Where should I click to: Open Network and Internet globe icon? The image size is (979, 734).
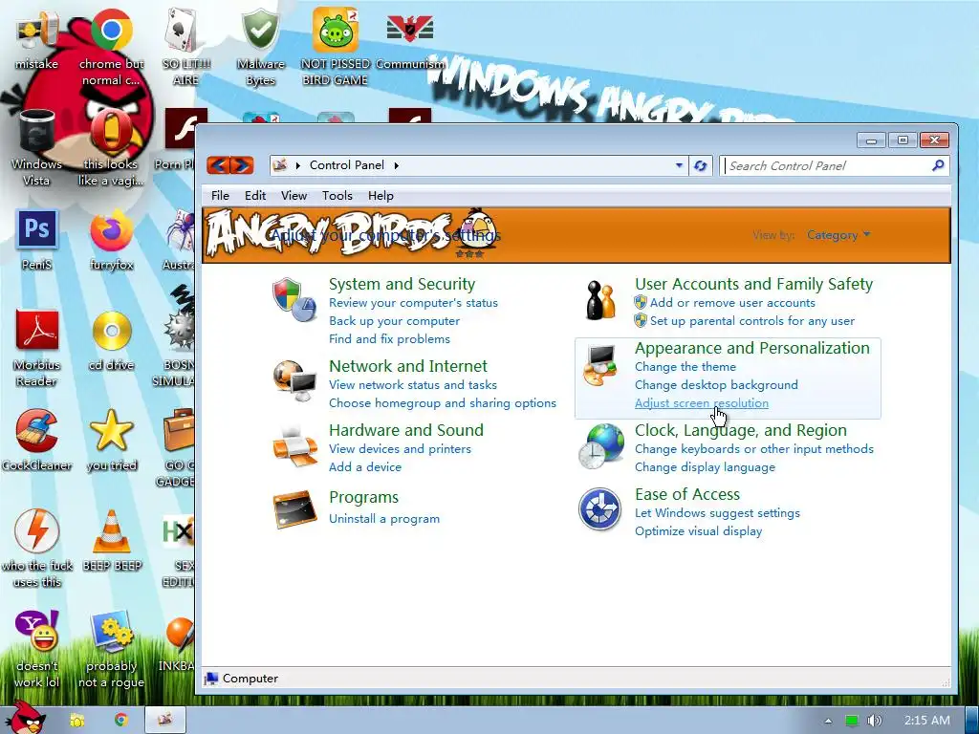pos(294,380)
